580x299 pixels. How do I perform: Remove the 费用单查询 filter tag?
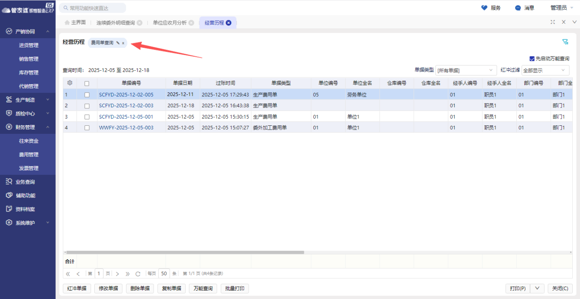123,43
